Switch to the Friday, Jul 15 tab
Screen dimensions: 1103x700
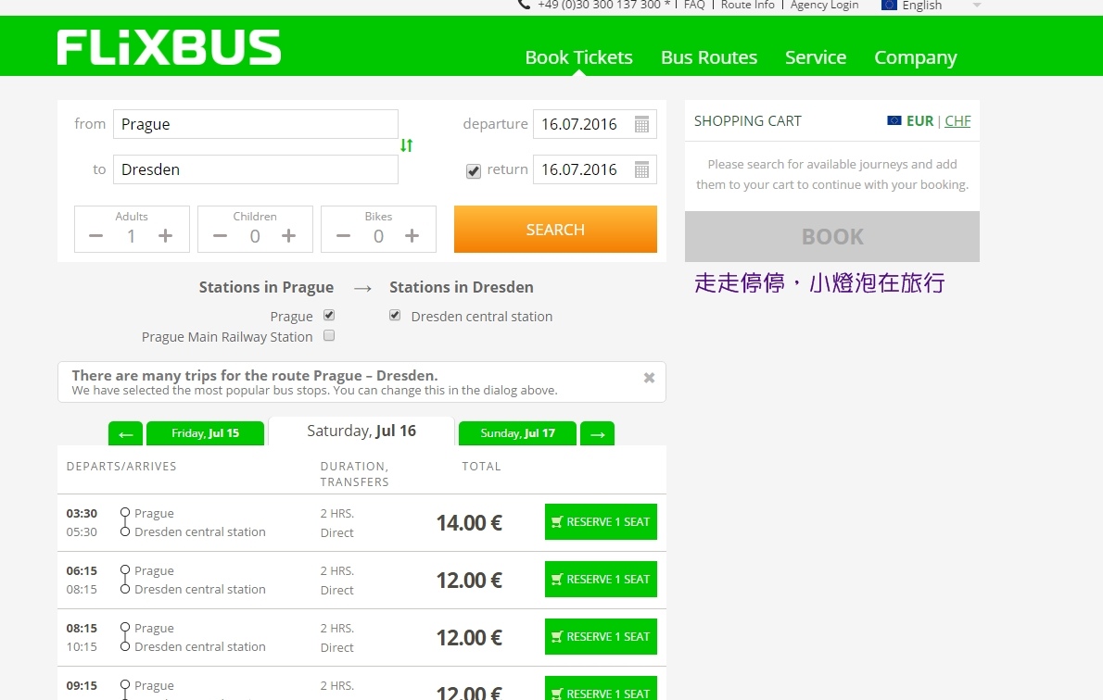coord(206,433)
